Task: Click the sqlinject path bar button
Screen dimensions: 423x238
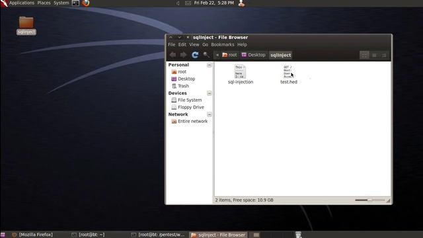Action: tap(280, 55)
